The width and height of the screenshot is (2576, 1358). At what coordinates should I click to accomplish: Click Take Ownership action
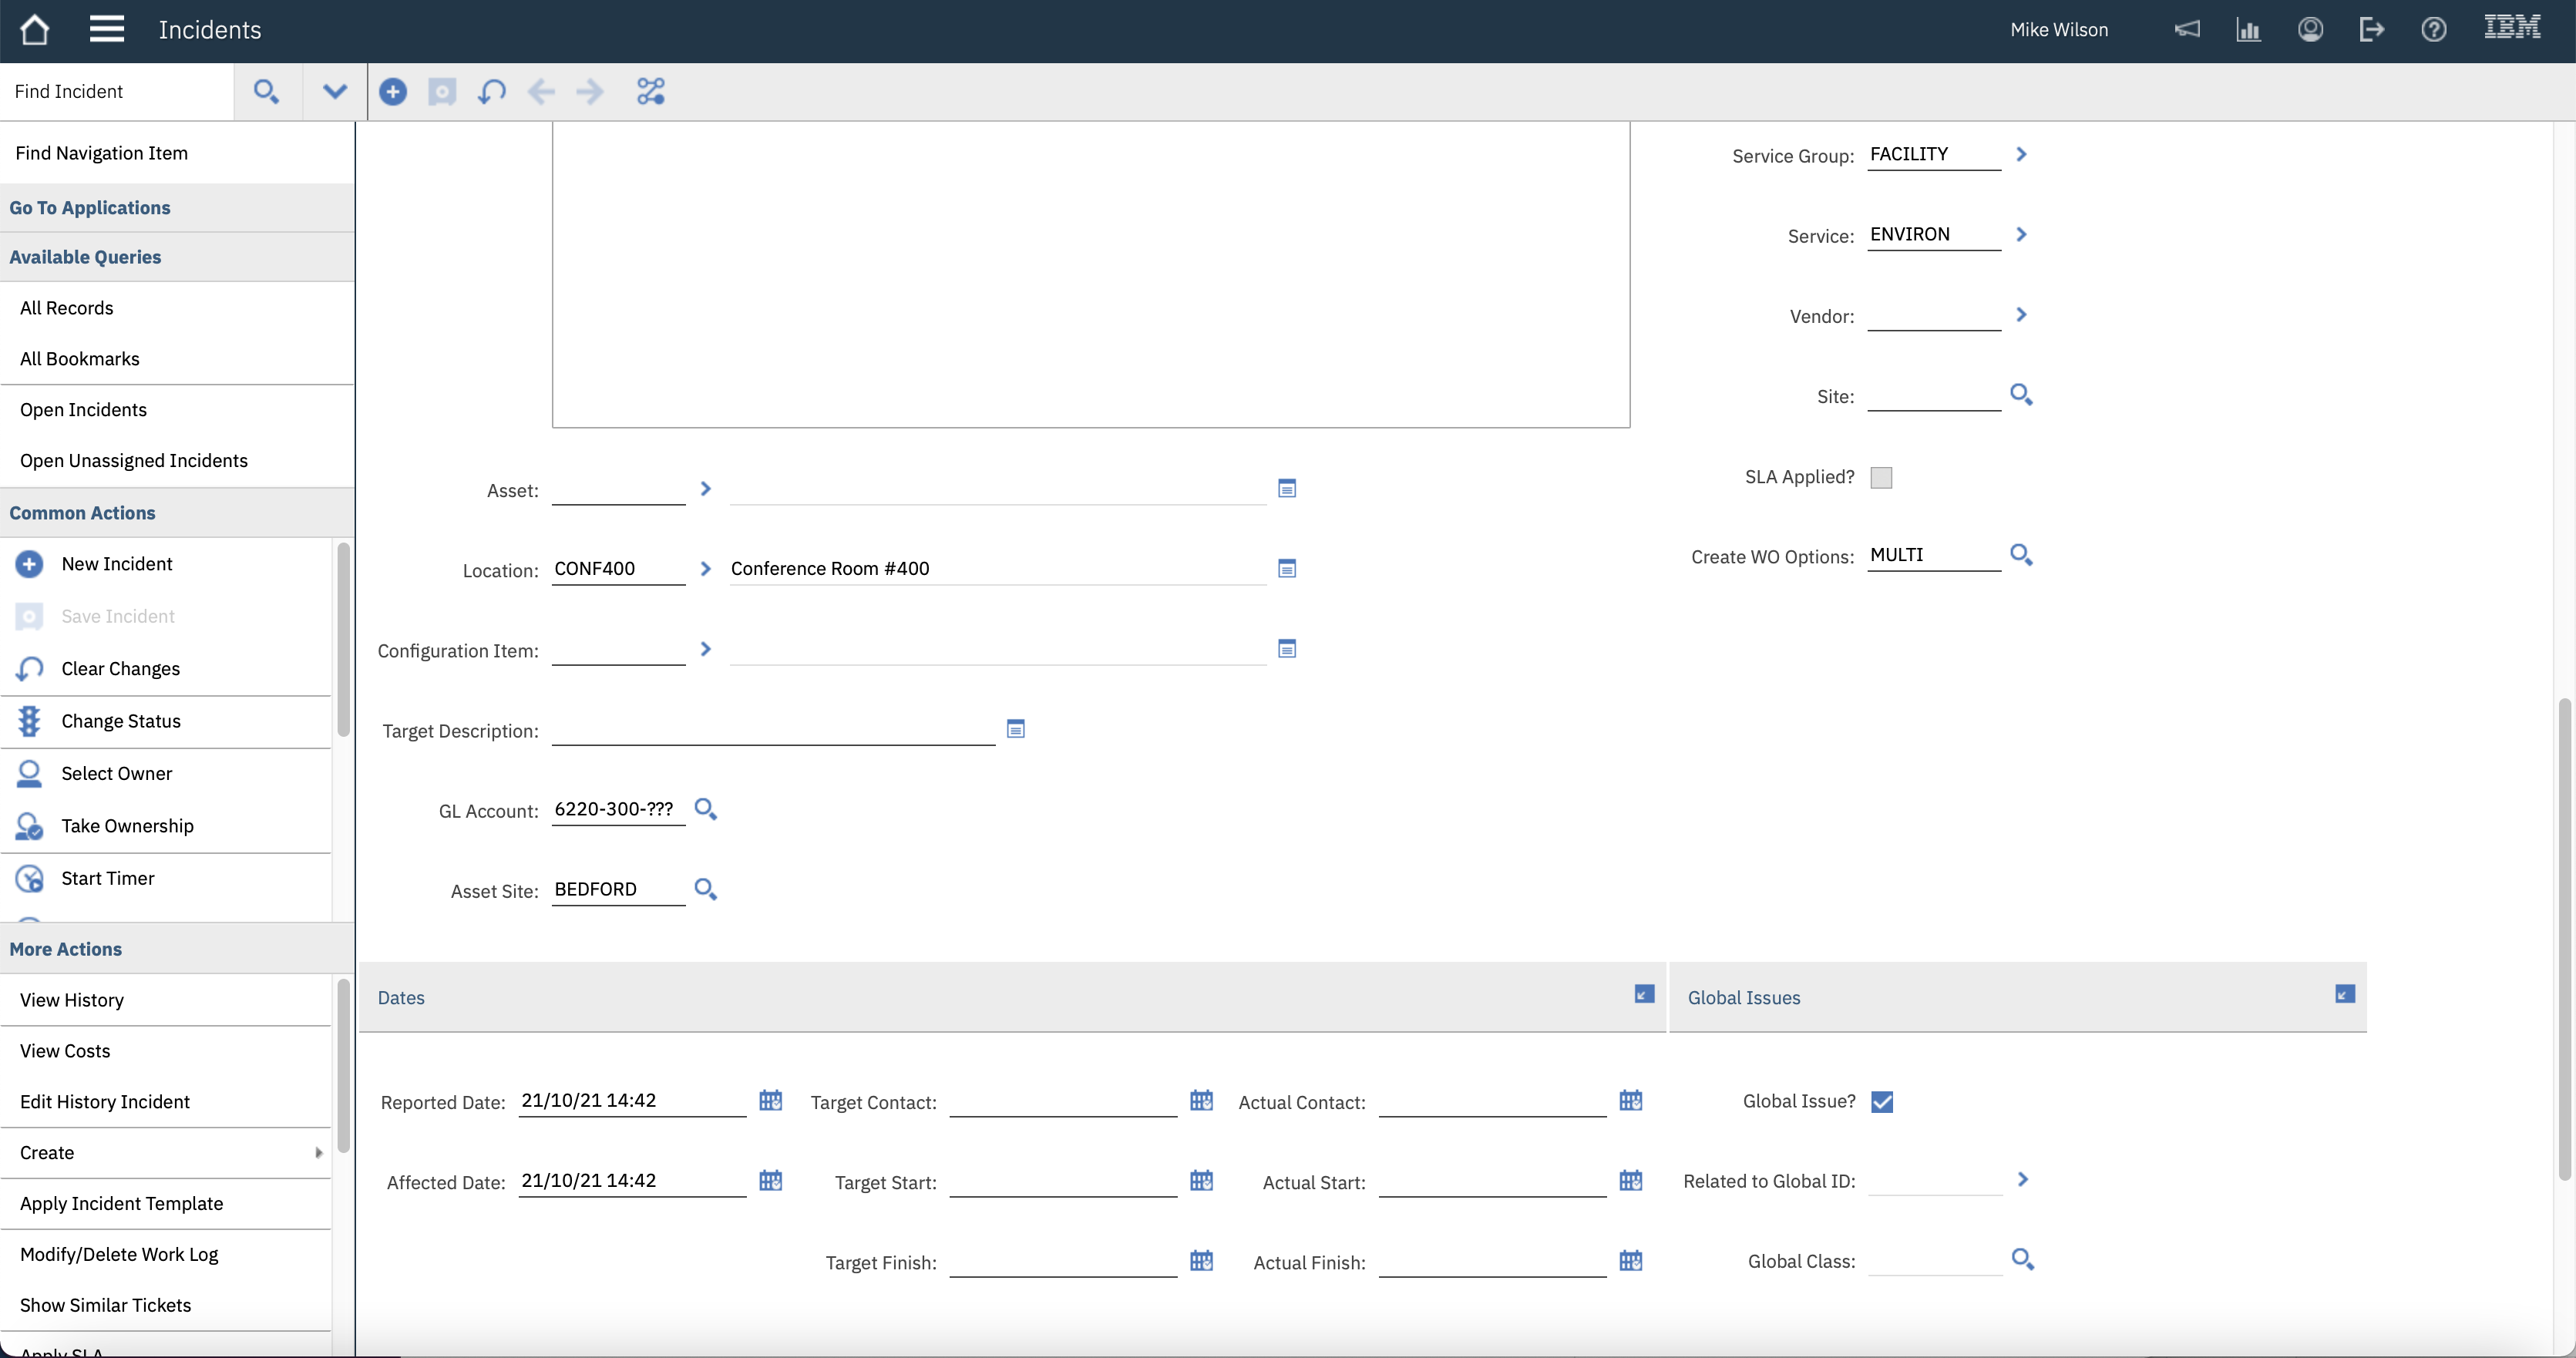127,826
